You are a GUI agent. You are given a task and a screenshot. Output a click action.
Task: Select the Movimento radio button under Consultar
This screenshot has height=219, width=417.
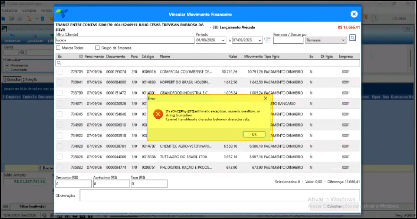point(7,65)
